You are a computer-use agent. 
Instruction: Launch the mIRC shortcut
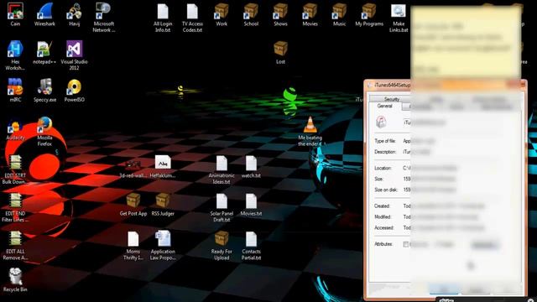[x=15, y=90]
